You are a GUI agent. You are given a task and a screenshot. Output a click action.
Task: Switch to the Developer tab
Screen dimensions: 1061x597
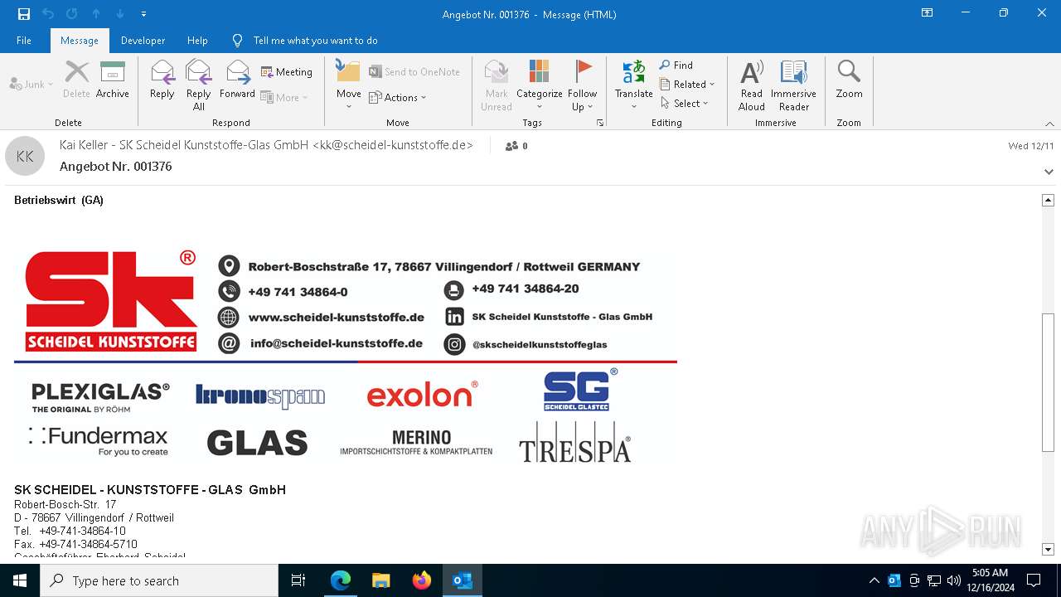(143, 41)
